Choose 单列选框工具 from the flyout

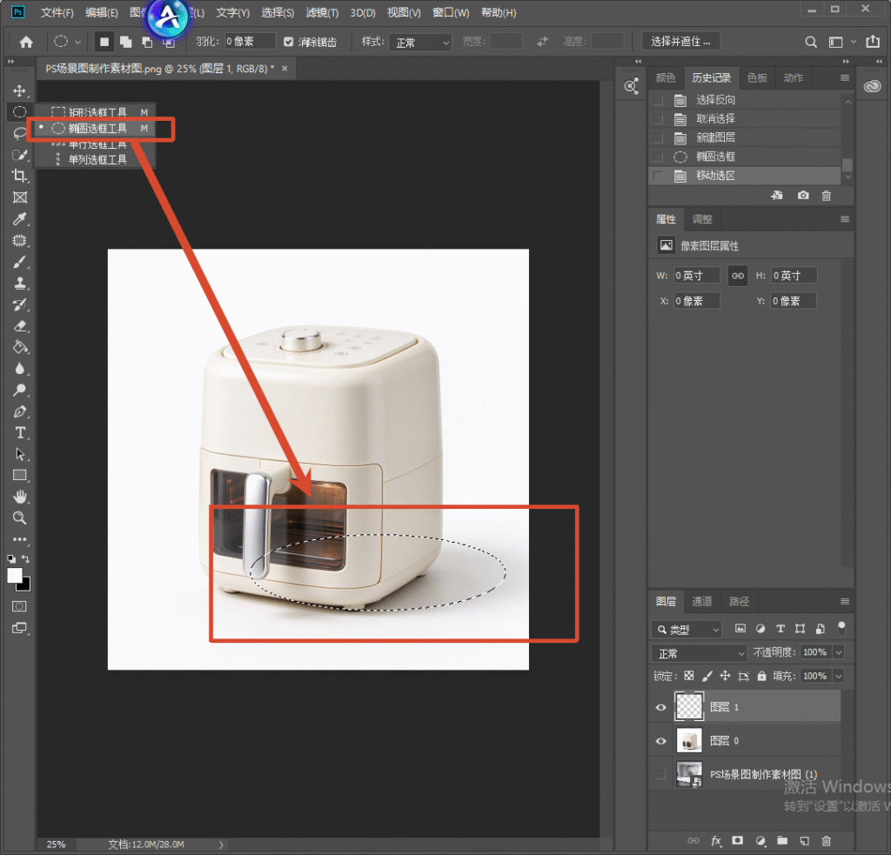pyautogui.click(x=96, y=160)
